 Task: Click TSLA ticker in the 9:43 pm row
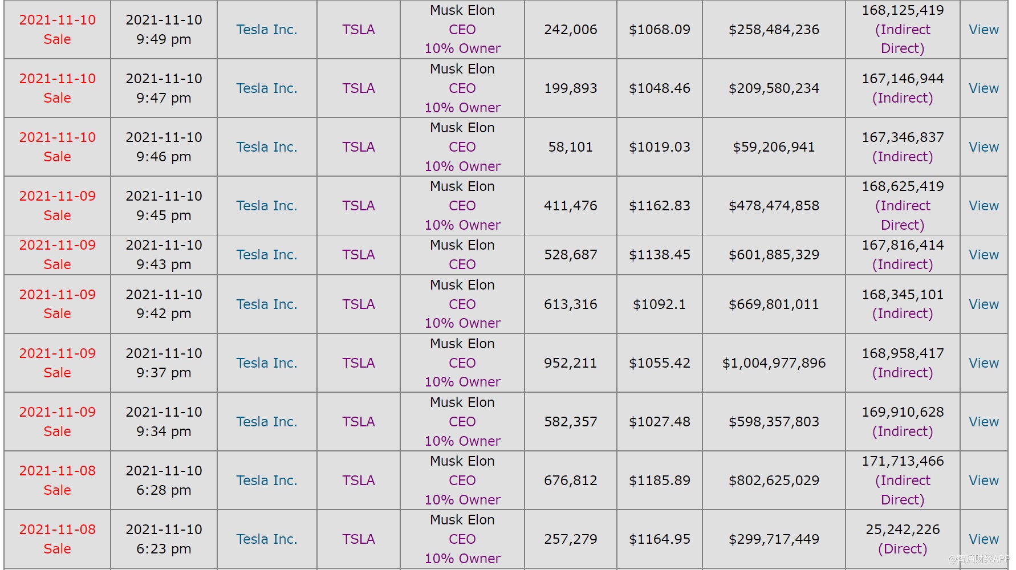pyautogui.click(x=358, y=255)
